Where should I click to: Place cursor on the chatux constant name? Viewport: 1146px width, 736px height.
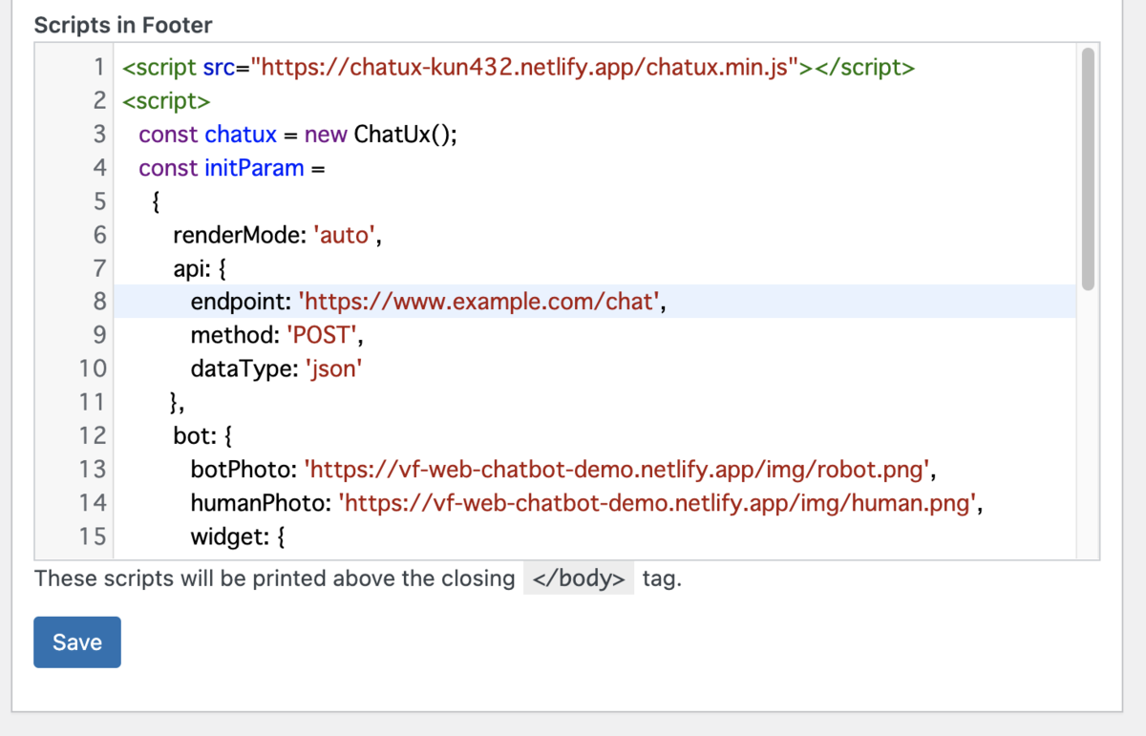click(241, 135)
